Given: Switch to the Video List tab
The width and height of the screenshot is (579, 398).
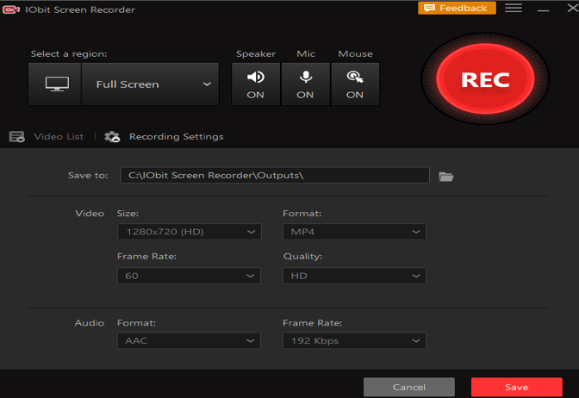Looking at the screenshot, I should (59, 137).
